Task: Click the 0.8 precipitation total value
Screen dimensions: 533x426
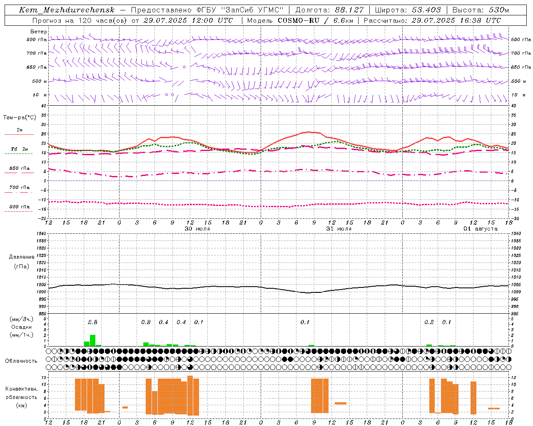Action: pyautogui.click(x=146, y=322)
